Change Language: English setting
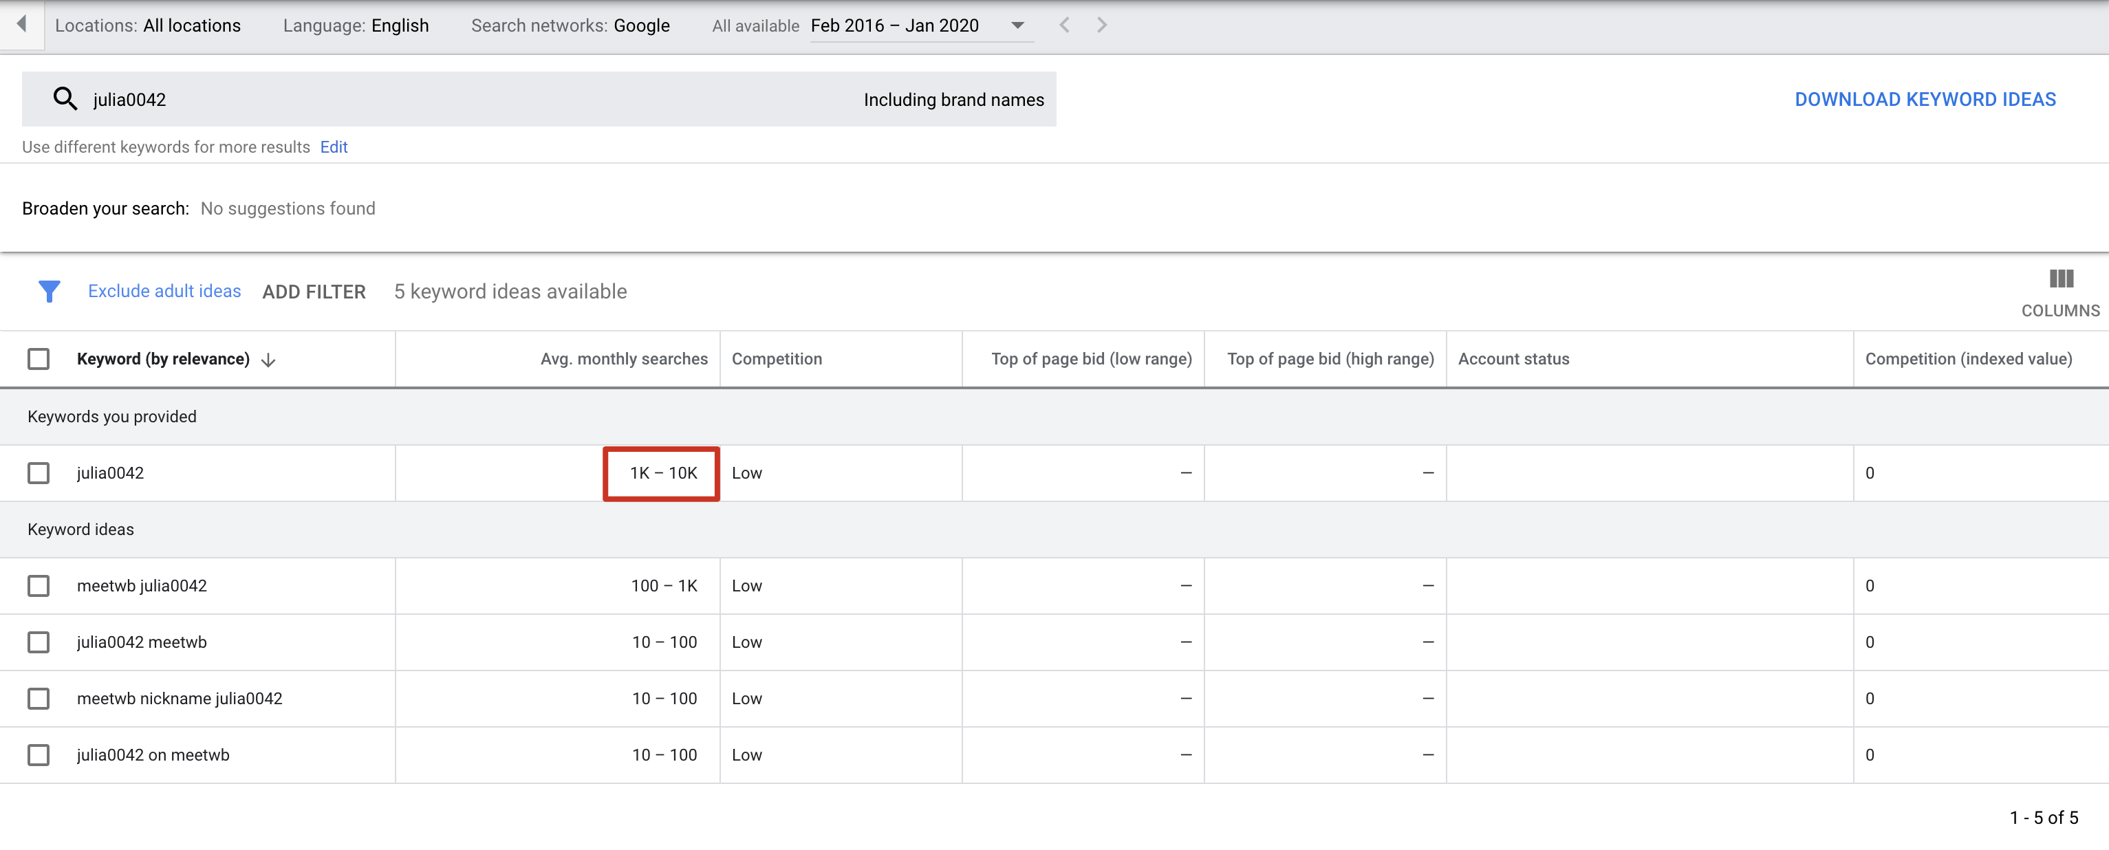Image resolution: width=2109 pixels, height=850 pixels. coord(356,25)
